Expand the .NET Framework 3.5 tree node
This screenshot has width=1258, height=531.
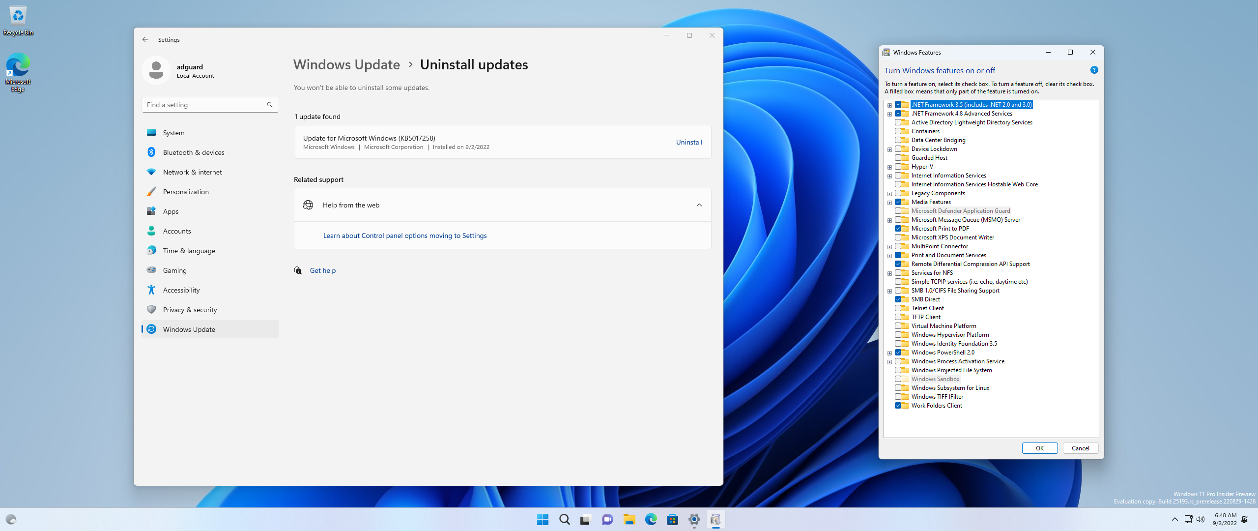889,105
